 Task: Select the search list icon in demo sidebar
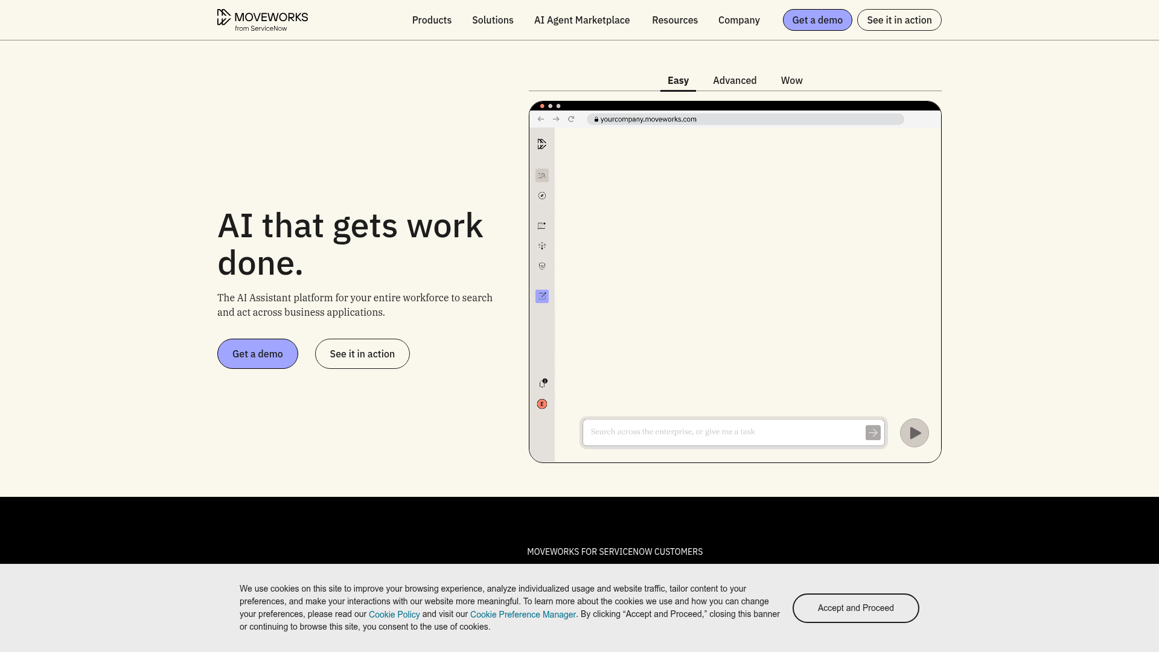(x=542, y=176)
